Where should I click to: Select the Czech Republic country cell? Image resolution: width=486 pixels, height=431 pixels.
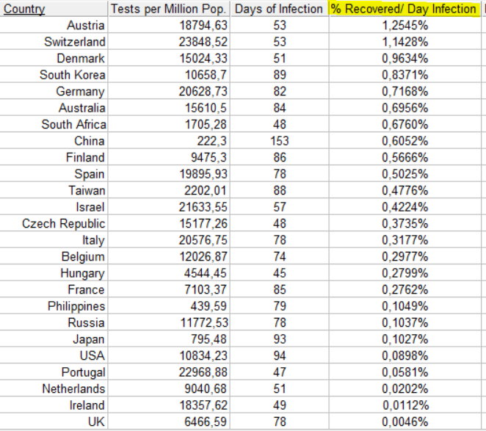pyautogui.click(x=64, y=223)
